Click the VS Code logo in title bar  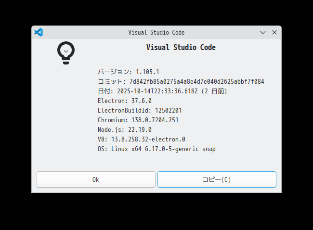pyautogui.click(x=39, y=32)
